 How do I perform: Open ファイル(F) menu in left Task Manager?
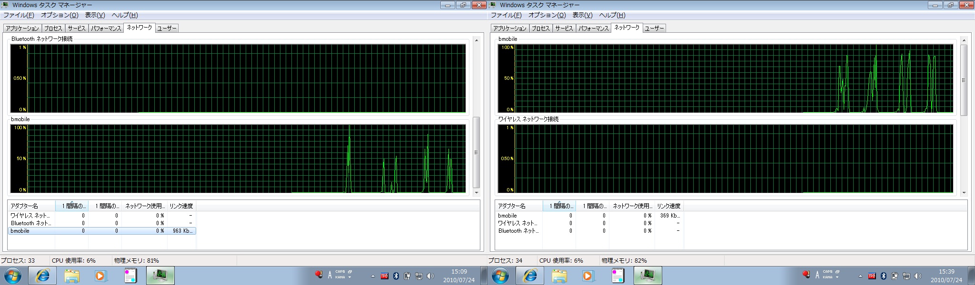(x=19, y=15)
